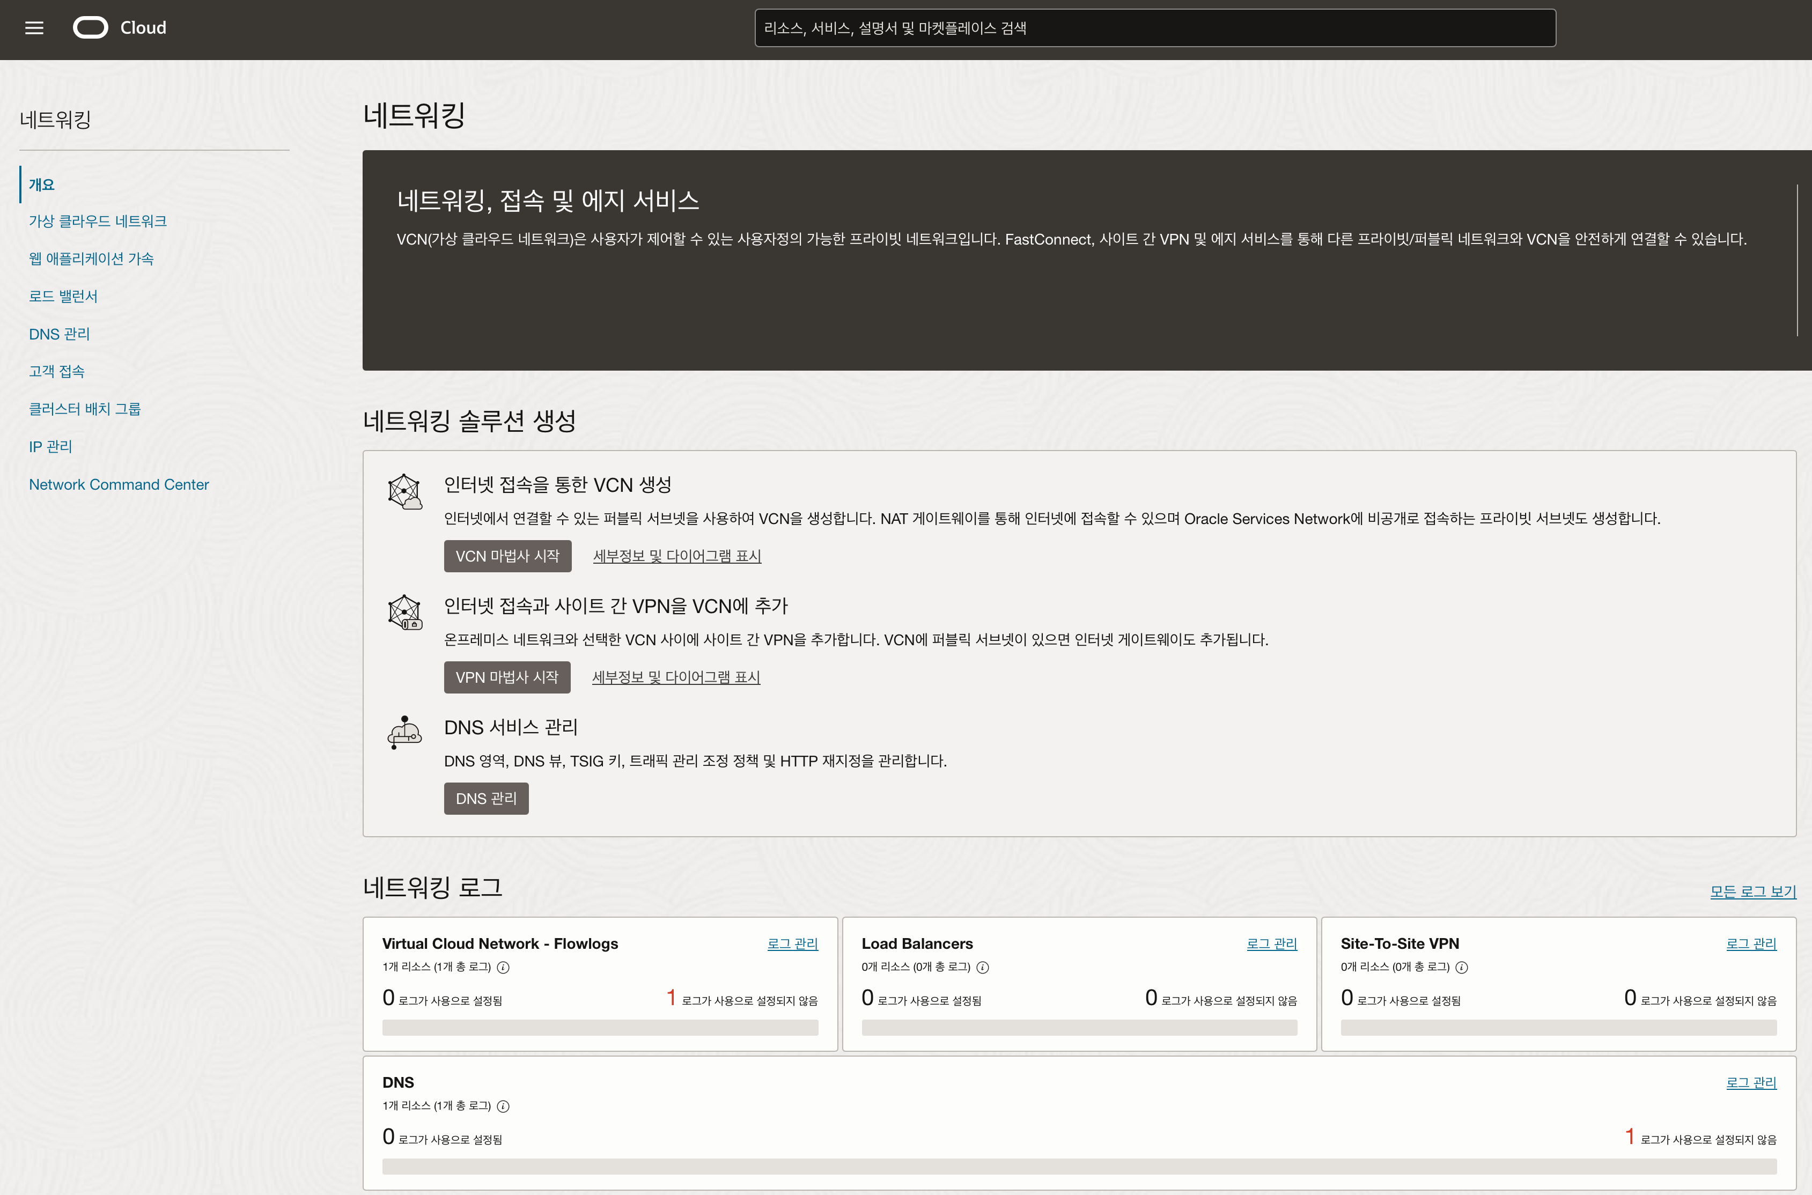Start the VCN 마법사 wizard

pos(507,556)
